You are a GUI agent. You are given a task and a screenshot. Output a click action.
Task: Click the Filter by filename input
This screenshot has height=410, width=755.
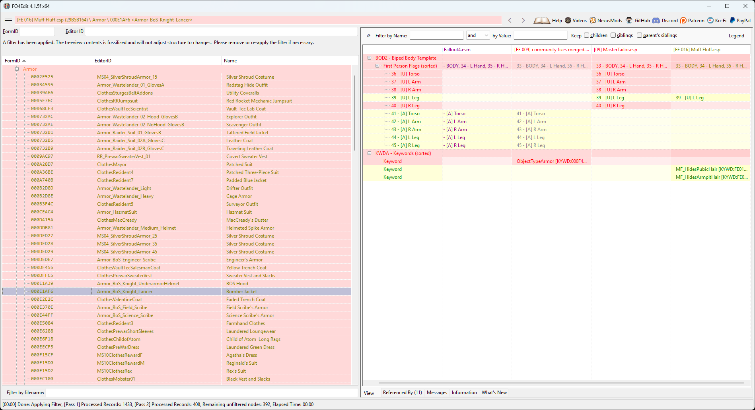(x=202, y=393)
